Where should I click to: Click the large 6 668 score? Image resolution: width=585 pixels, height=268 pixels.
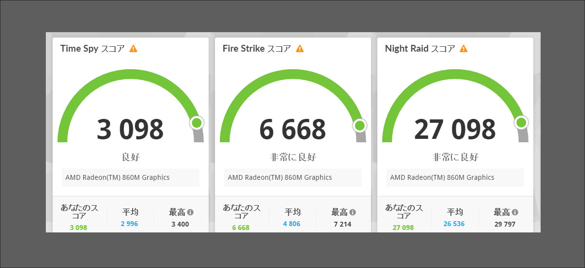[x=292, y=130]
